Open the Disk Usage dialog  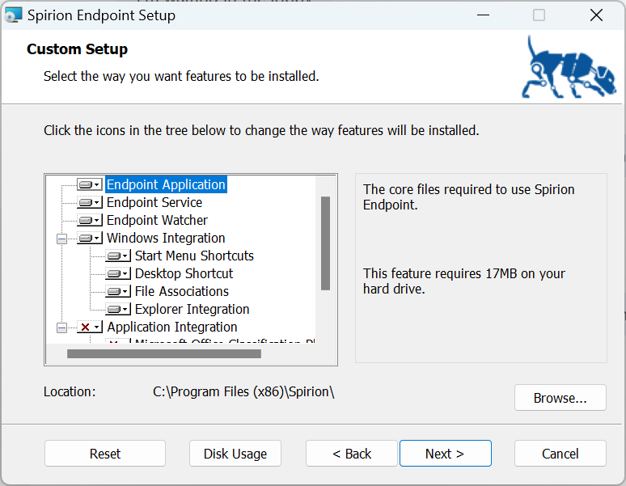coord(235,454)
